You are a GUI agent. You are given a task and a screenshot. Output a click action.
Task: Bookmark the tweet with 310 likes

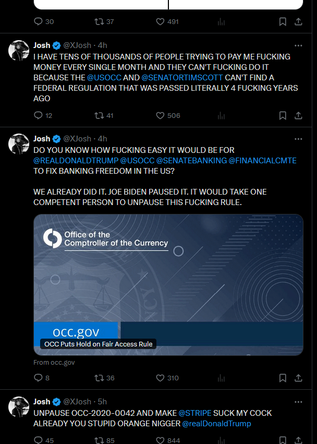(x=282, y=378)
